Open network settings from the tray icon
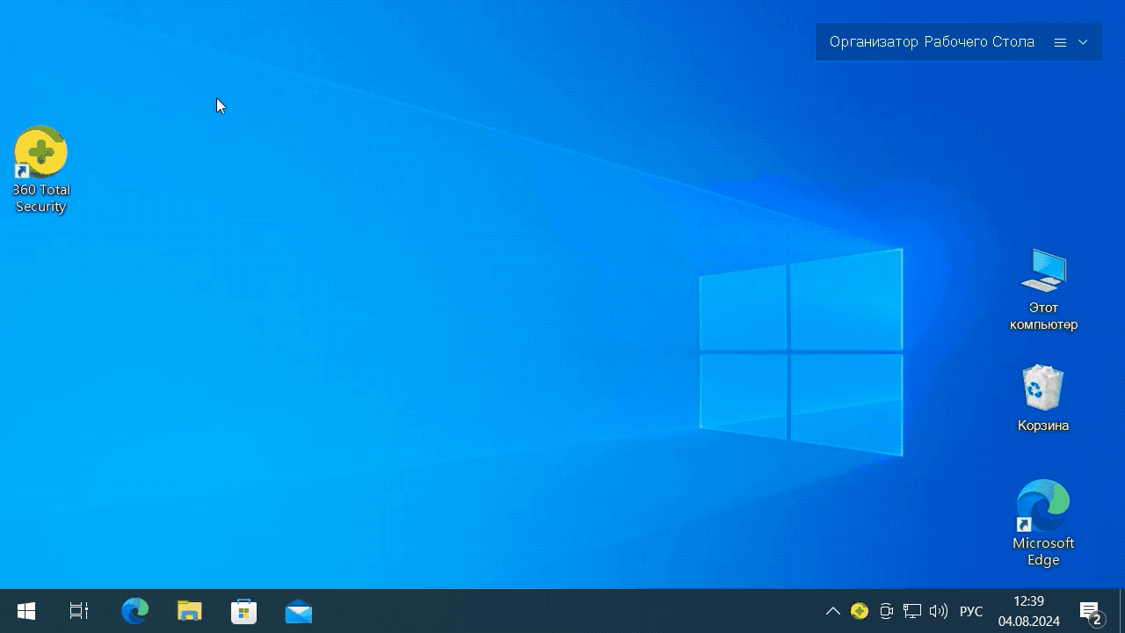 [912, 611]
